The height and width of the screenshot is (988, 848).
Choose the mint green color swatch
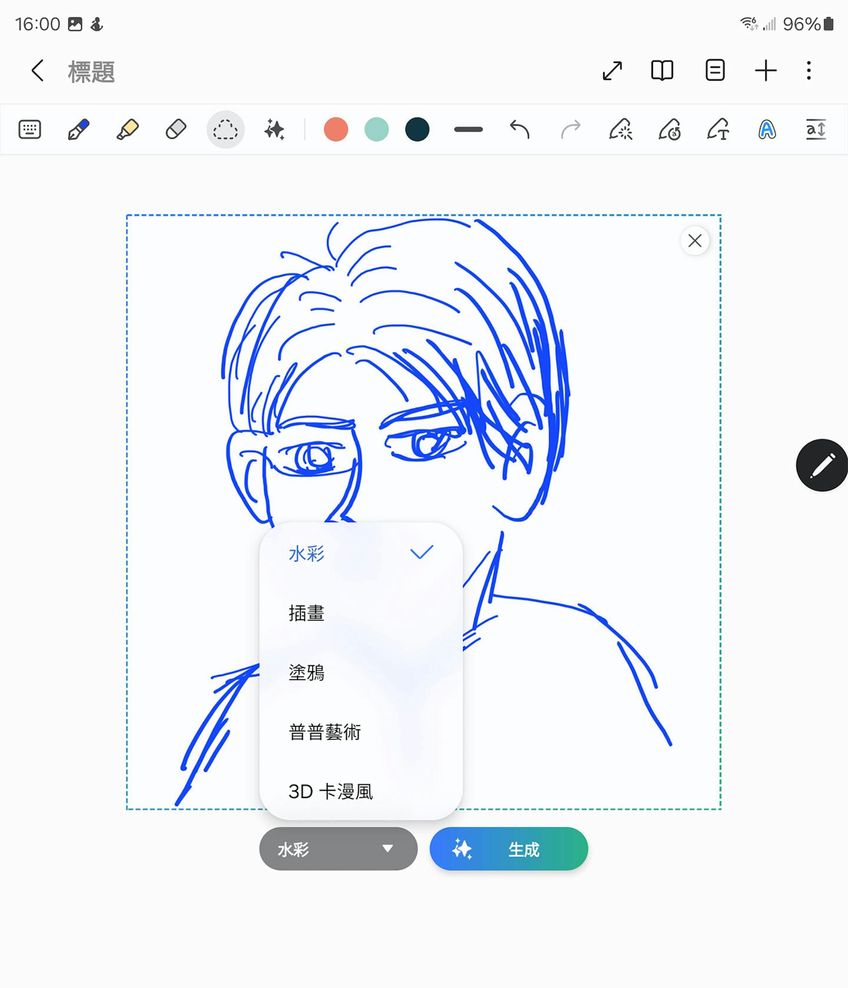[x=376, y=129]
